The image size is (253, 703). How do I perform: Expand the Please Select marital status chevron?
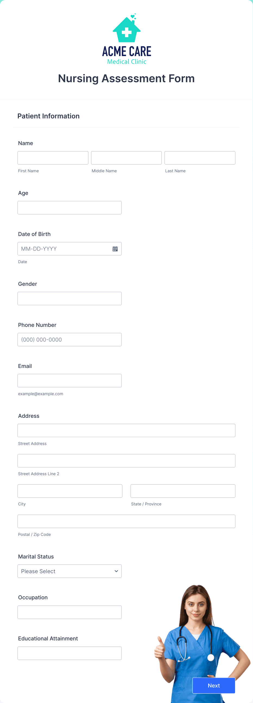coord(116,571)
